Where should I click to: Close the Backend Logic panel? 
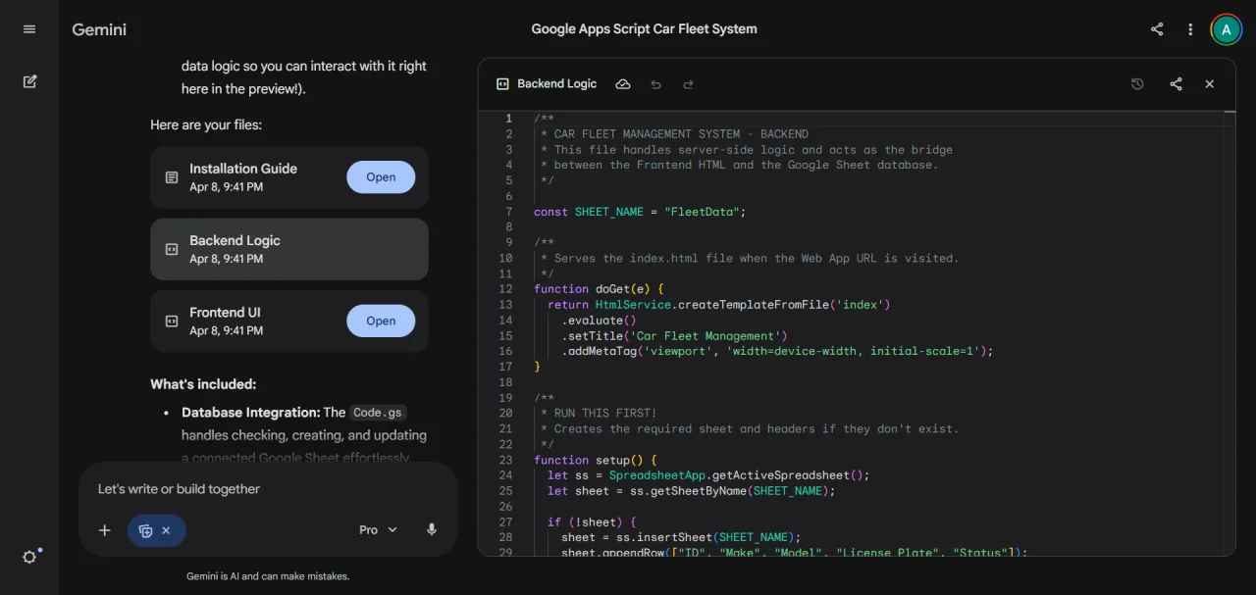click(x=1209, y=84)
